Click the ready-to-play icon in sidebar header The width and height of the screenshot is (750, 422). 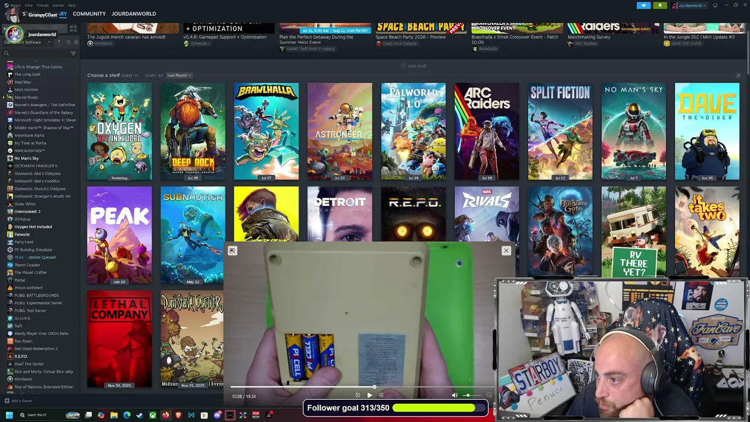[75, 42]
